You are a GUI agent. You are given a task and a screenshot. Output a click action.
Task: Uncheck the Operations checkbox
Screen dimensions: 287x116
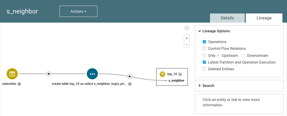coord(204,42)
